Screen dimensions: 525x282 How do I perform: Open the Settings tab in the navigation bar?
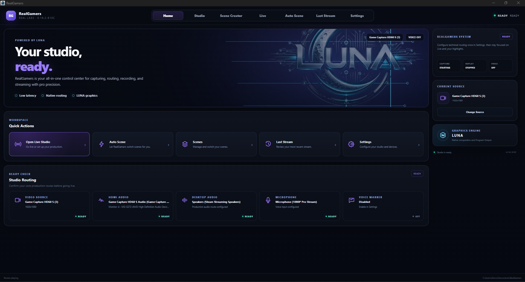[357, 16]
